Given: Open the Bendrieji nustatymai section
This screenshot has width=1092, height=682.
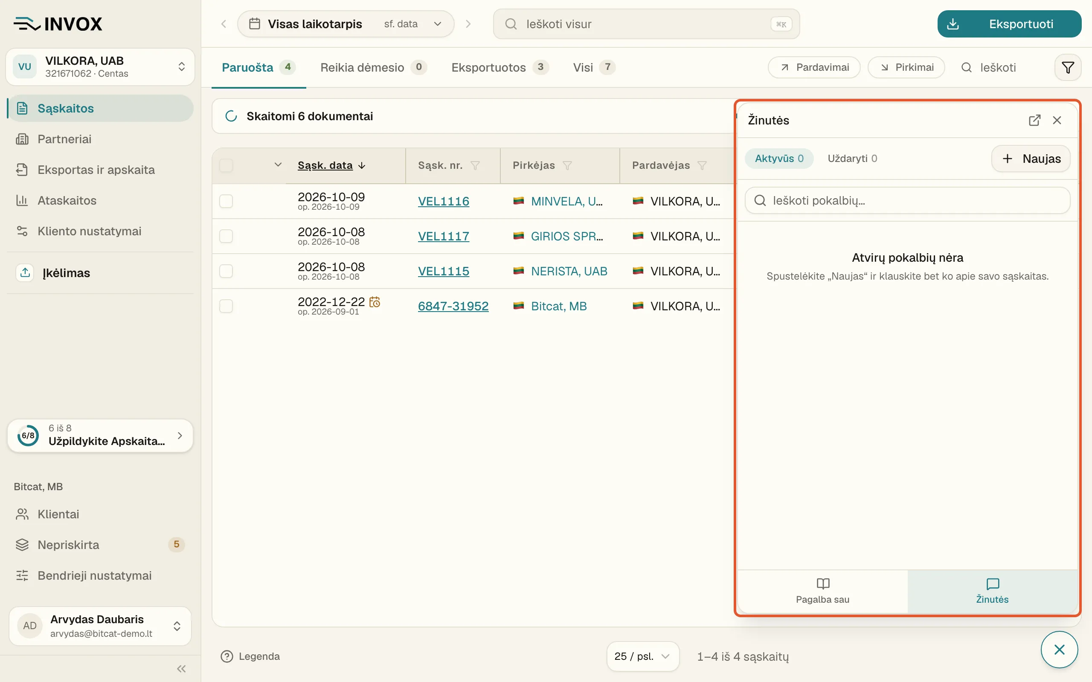Looking at the screenshot, I should pos(100,575).
